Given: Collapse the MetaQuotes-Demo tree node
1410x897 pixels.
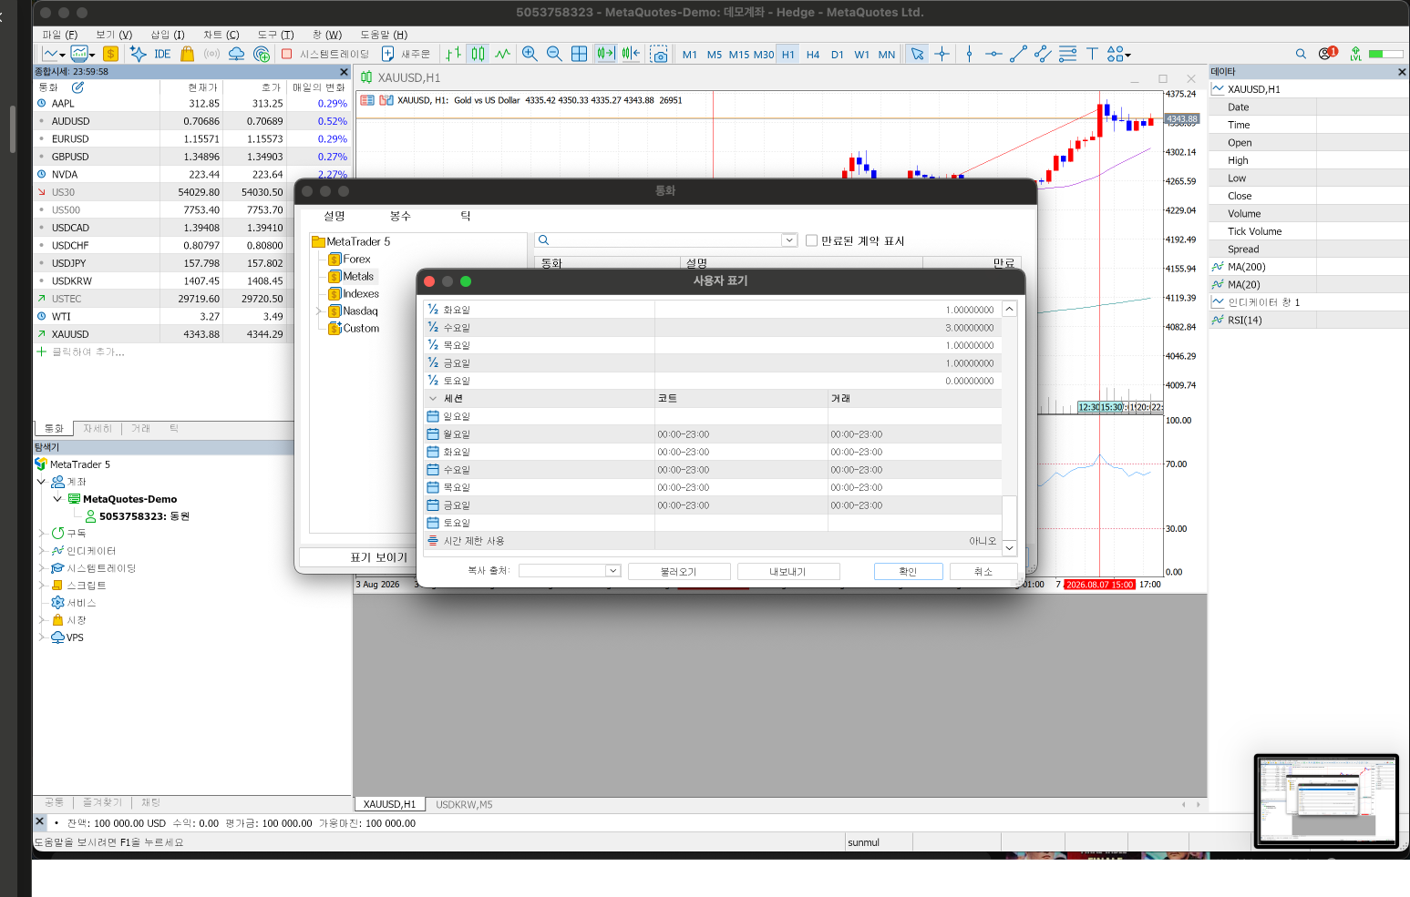Looking at the screenshot, I should [57, 499].
